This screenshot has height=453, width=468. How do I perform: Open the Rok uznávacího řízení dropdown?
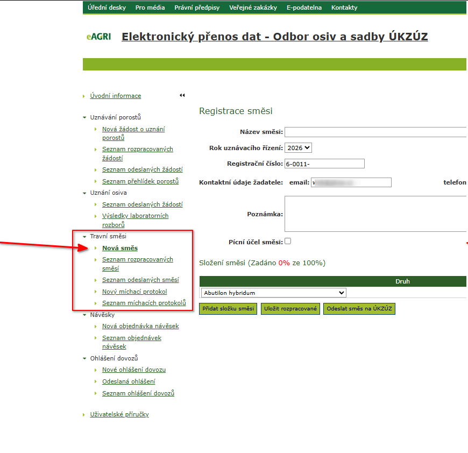coord(299,147)
